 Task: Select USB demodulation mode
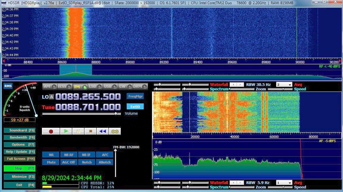point(110,86)
